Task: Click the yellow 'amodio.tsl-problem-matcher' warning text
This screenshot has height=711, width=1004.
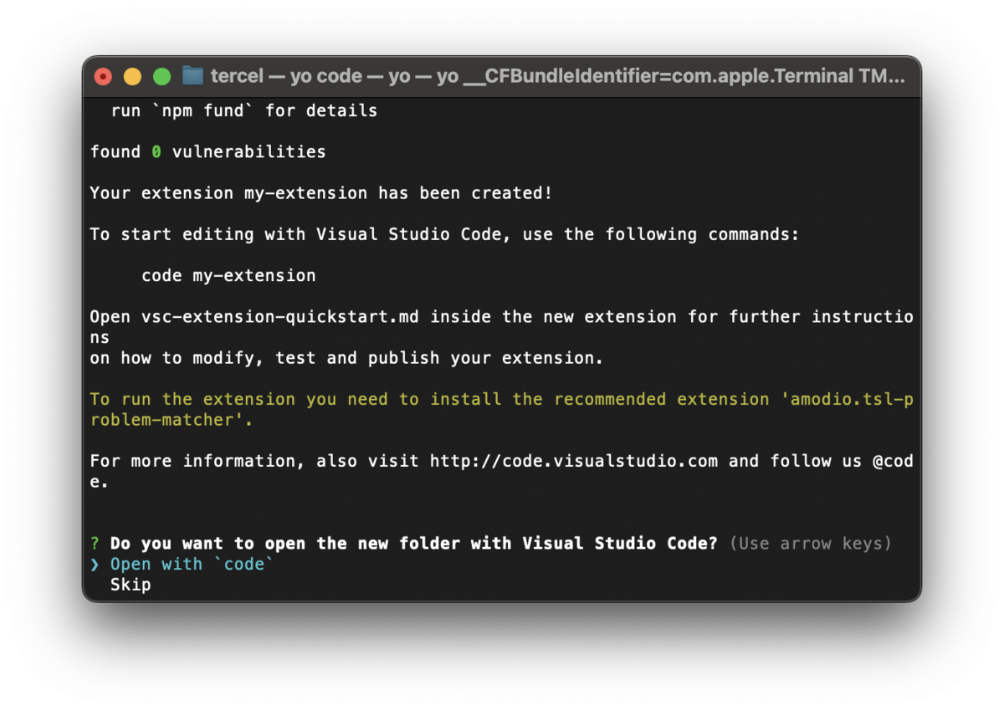Action: [502, 410]
